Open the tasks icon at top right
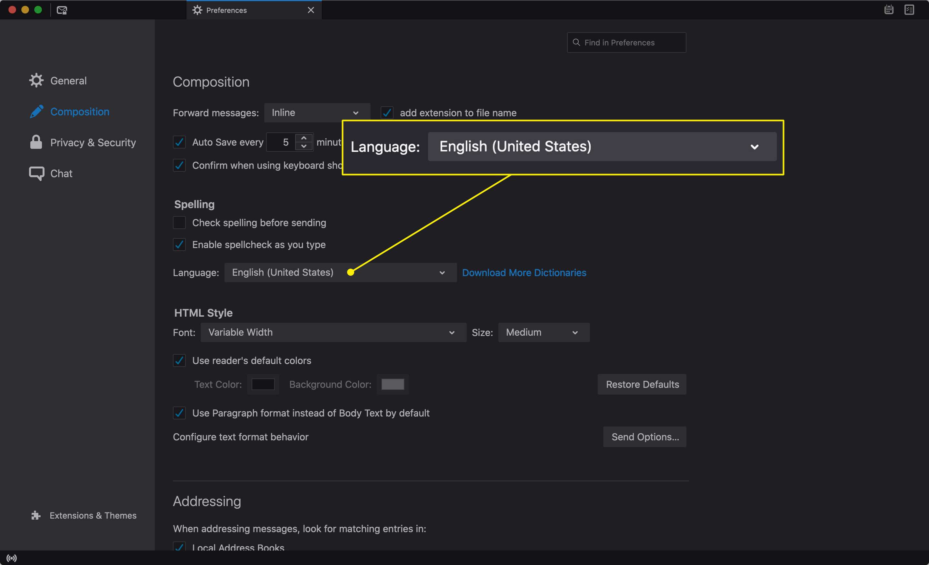Viewport: 929px width, 565px height. pos(909,10)
